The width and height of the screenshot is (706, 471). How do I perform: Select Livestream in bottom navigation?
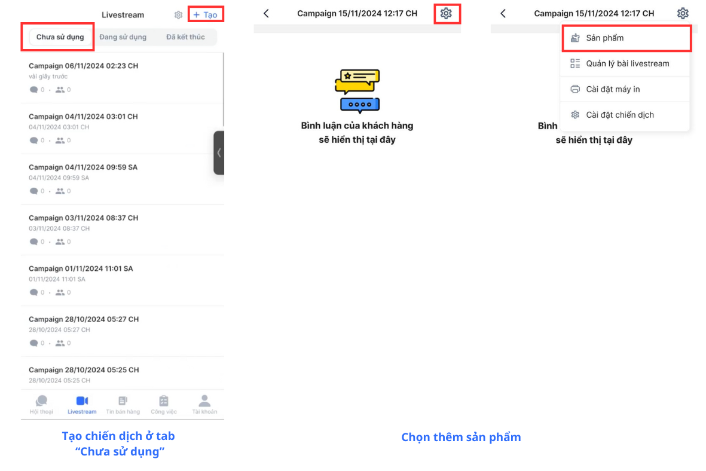[x=82, y=405]
